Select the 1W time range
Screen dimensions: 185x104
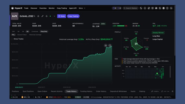[x=18, y=32]
